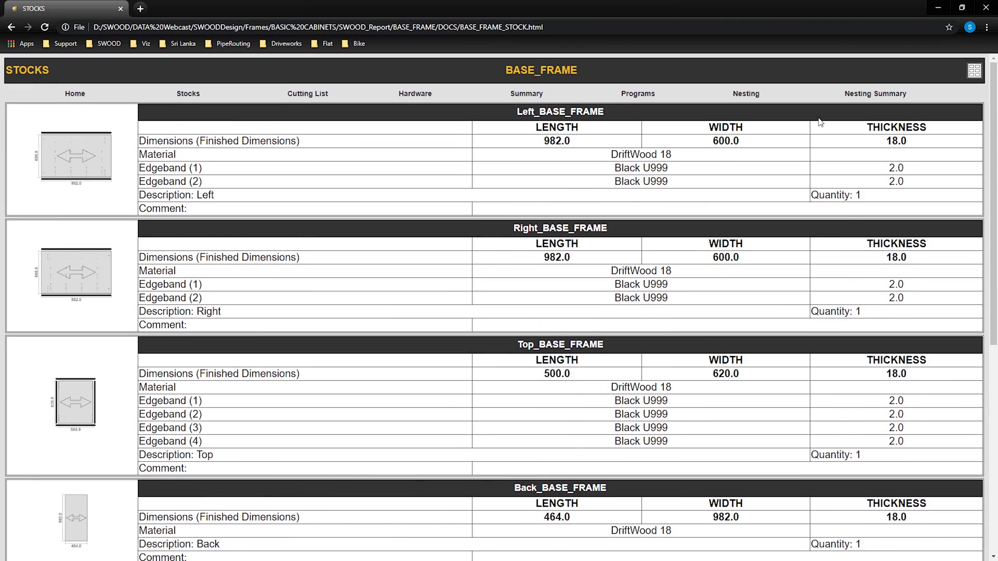Click the Home navigation link
Screen dimensions: 998x561
point(75,94)
